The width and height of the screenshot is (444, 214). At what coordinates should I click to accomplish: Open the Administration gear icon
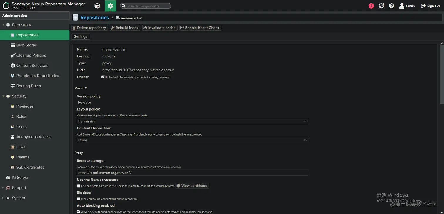click(110, 6)
